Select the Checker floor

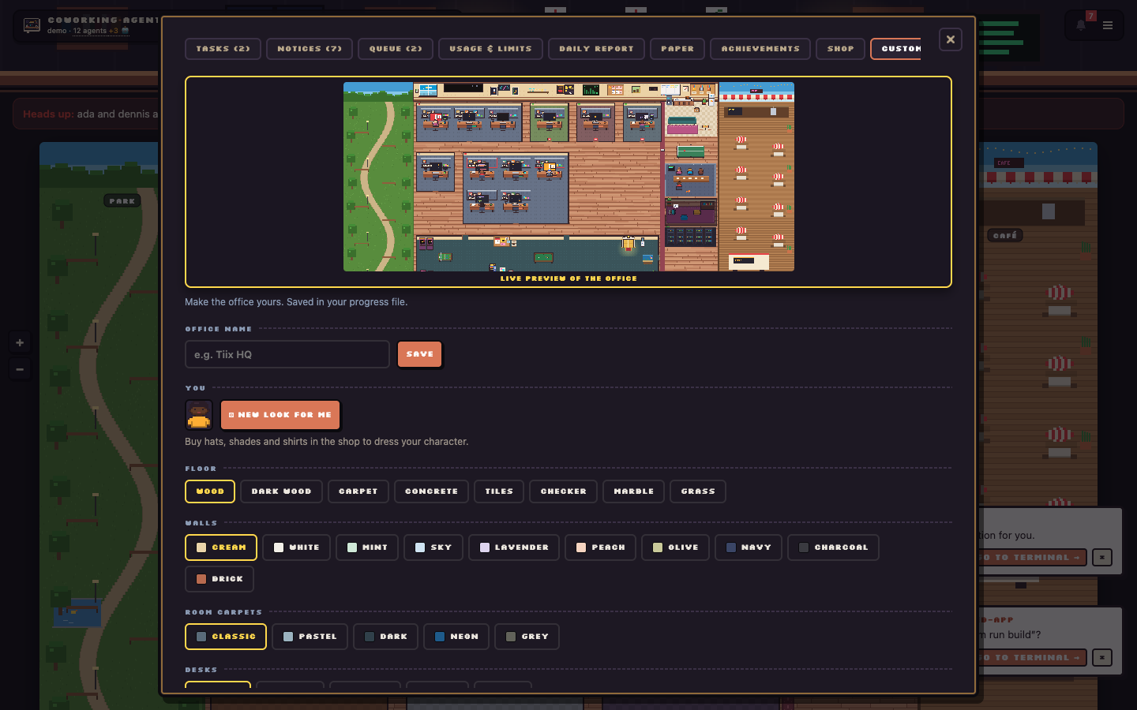(563, 491)
